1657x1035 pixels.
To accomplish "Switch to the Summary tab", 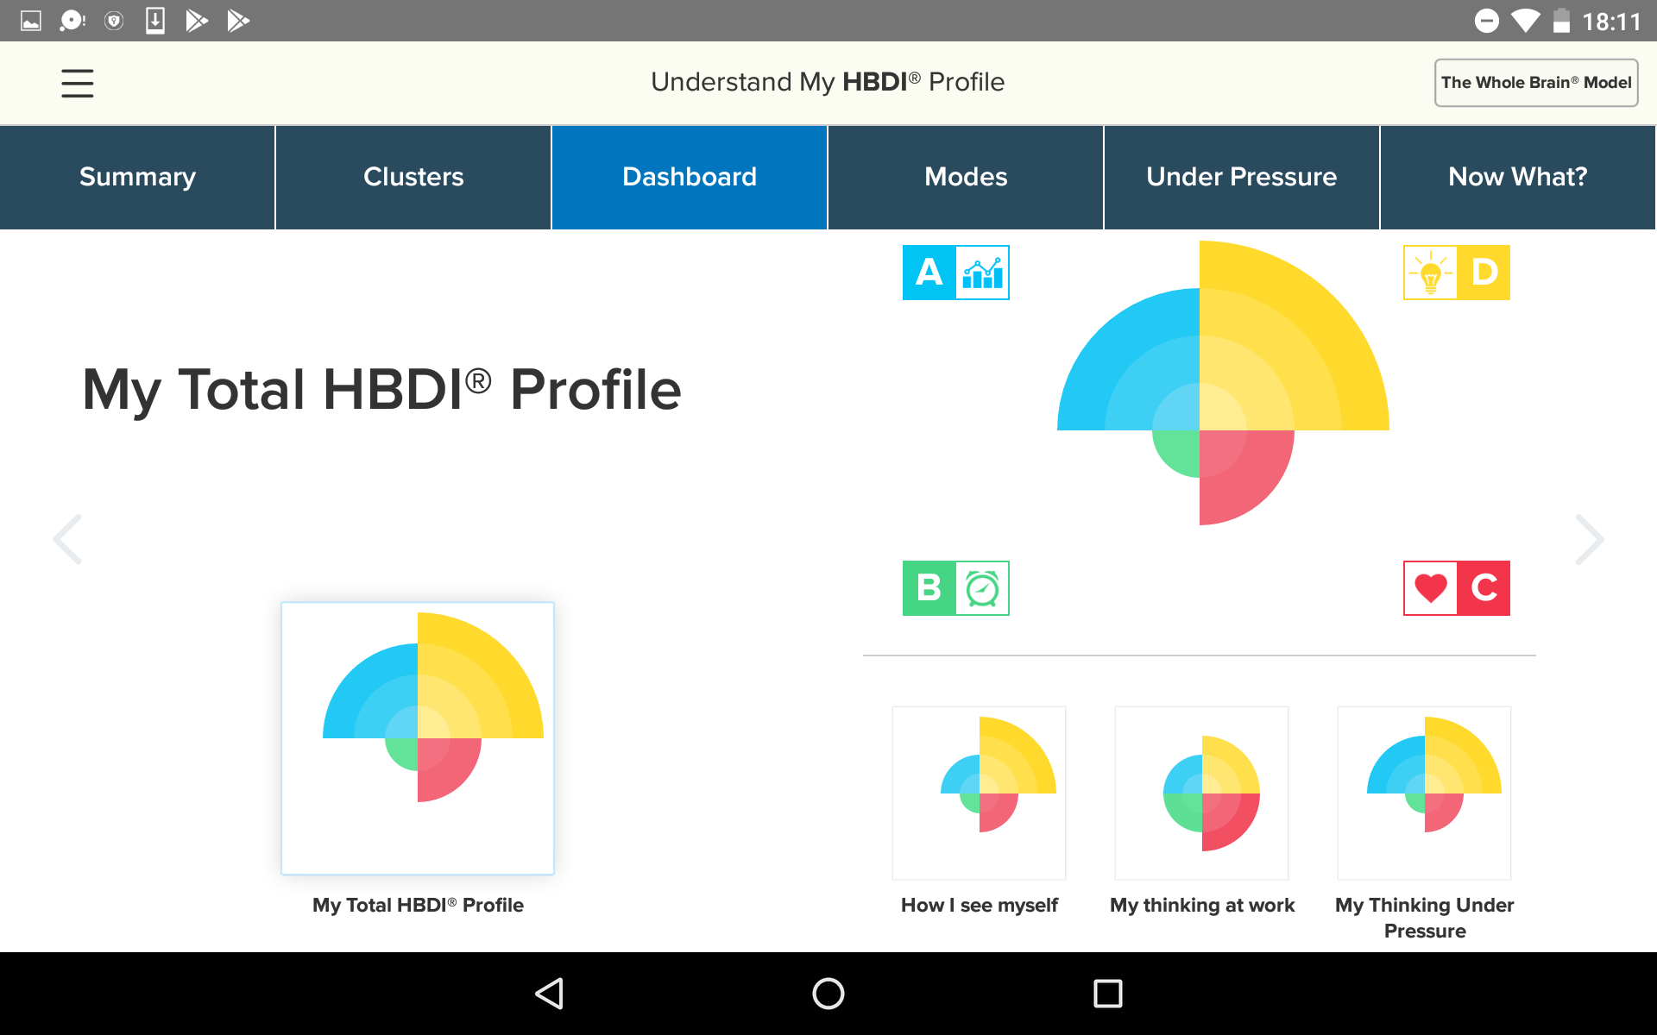I will (137, 178).
